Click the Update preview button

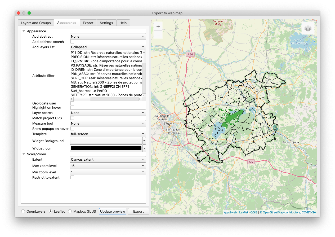pos(113,211)
